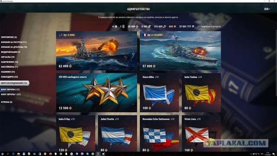
Task: Go to the Командиры category
Action: [x=10, y=77]
